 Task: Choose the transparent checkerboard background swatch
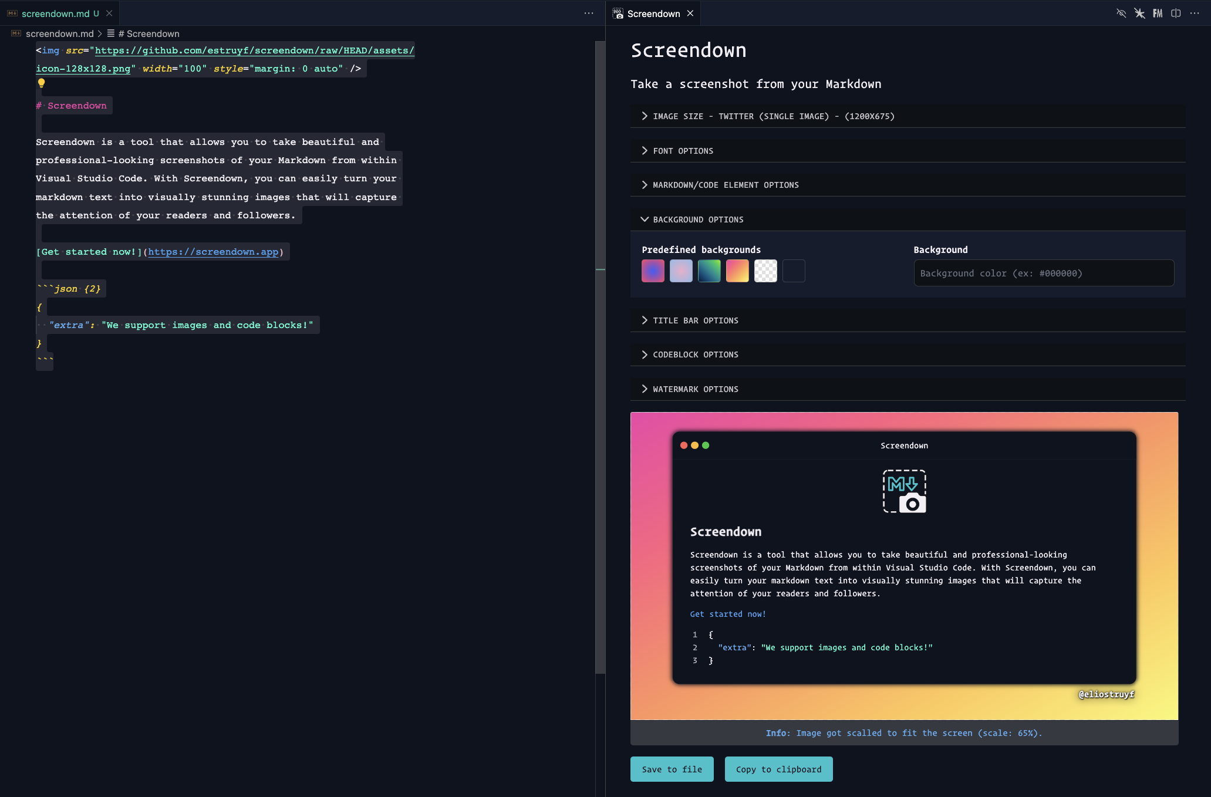point(765,271)
